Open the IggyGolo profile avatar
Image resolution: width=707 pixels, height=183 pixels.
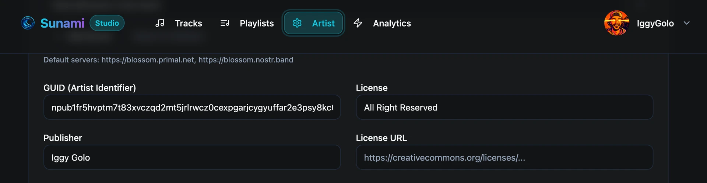(x=616, y=23)
